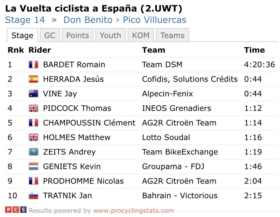
Task: Click the Australian flag beside VINE Jay
Action: point(33,94)
